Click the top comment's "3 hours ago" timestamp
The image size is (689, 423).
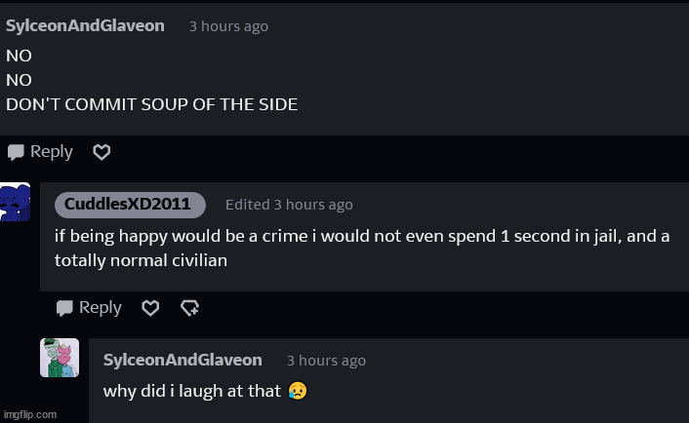[x=228, y=26]
